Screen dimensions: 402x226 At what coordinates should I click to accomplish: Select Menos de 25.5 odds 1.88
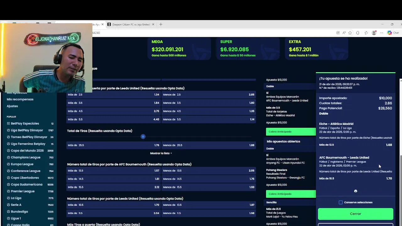coord(209,145)
